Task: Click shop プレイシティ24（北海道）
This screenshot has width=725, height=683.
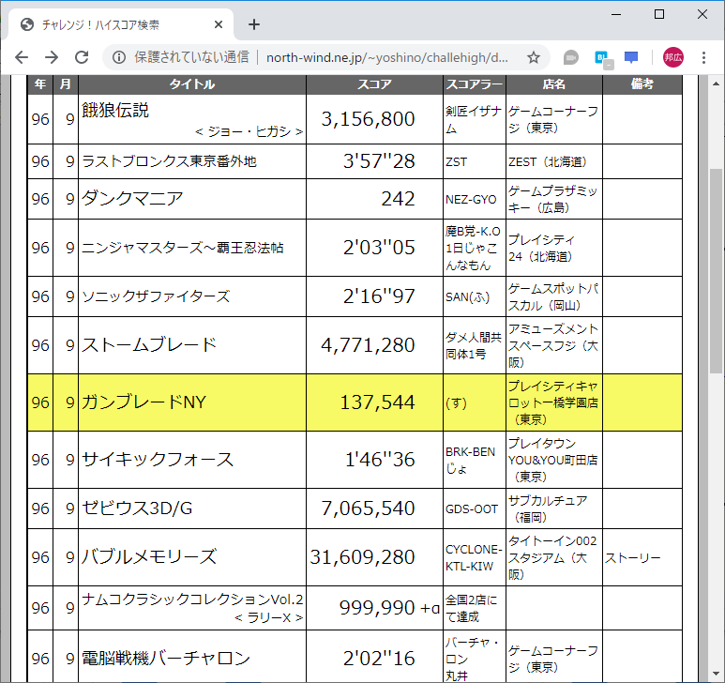Action: [x=541, y=249]
